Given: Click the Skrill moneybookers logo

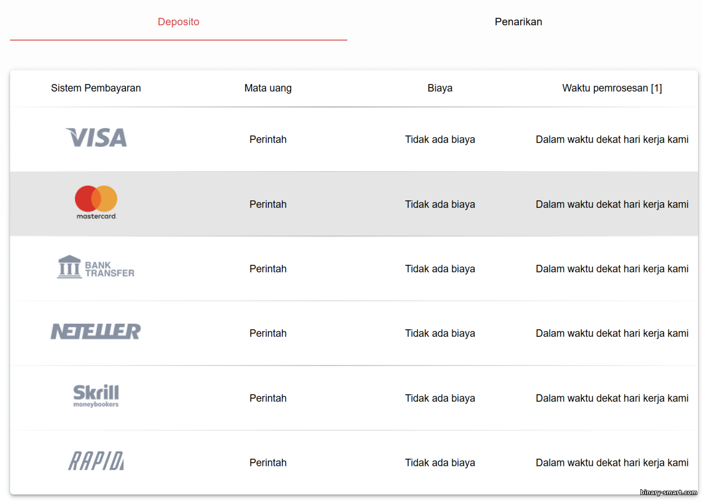Looking at the screenshot, I should 96,396.
